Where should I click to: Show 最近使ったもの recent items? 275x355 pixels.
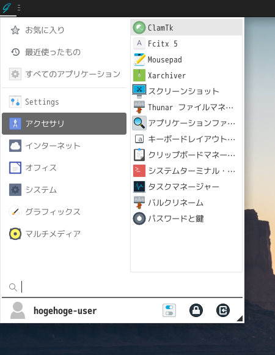64,52
